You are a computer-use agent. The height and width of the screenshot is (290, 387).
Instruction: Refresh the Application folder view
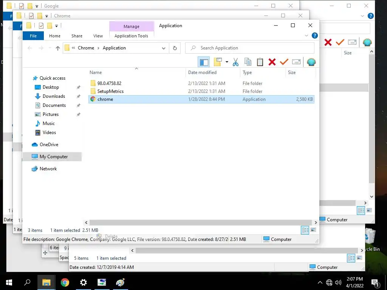pyautogui.click(x=175, y=48)
